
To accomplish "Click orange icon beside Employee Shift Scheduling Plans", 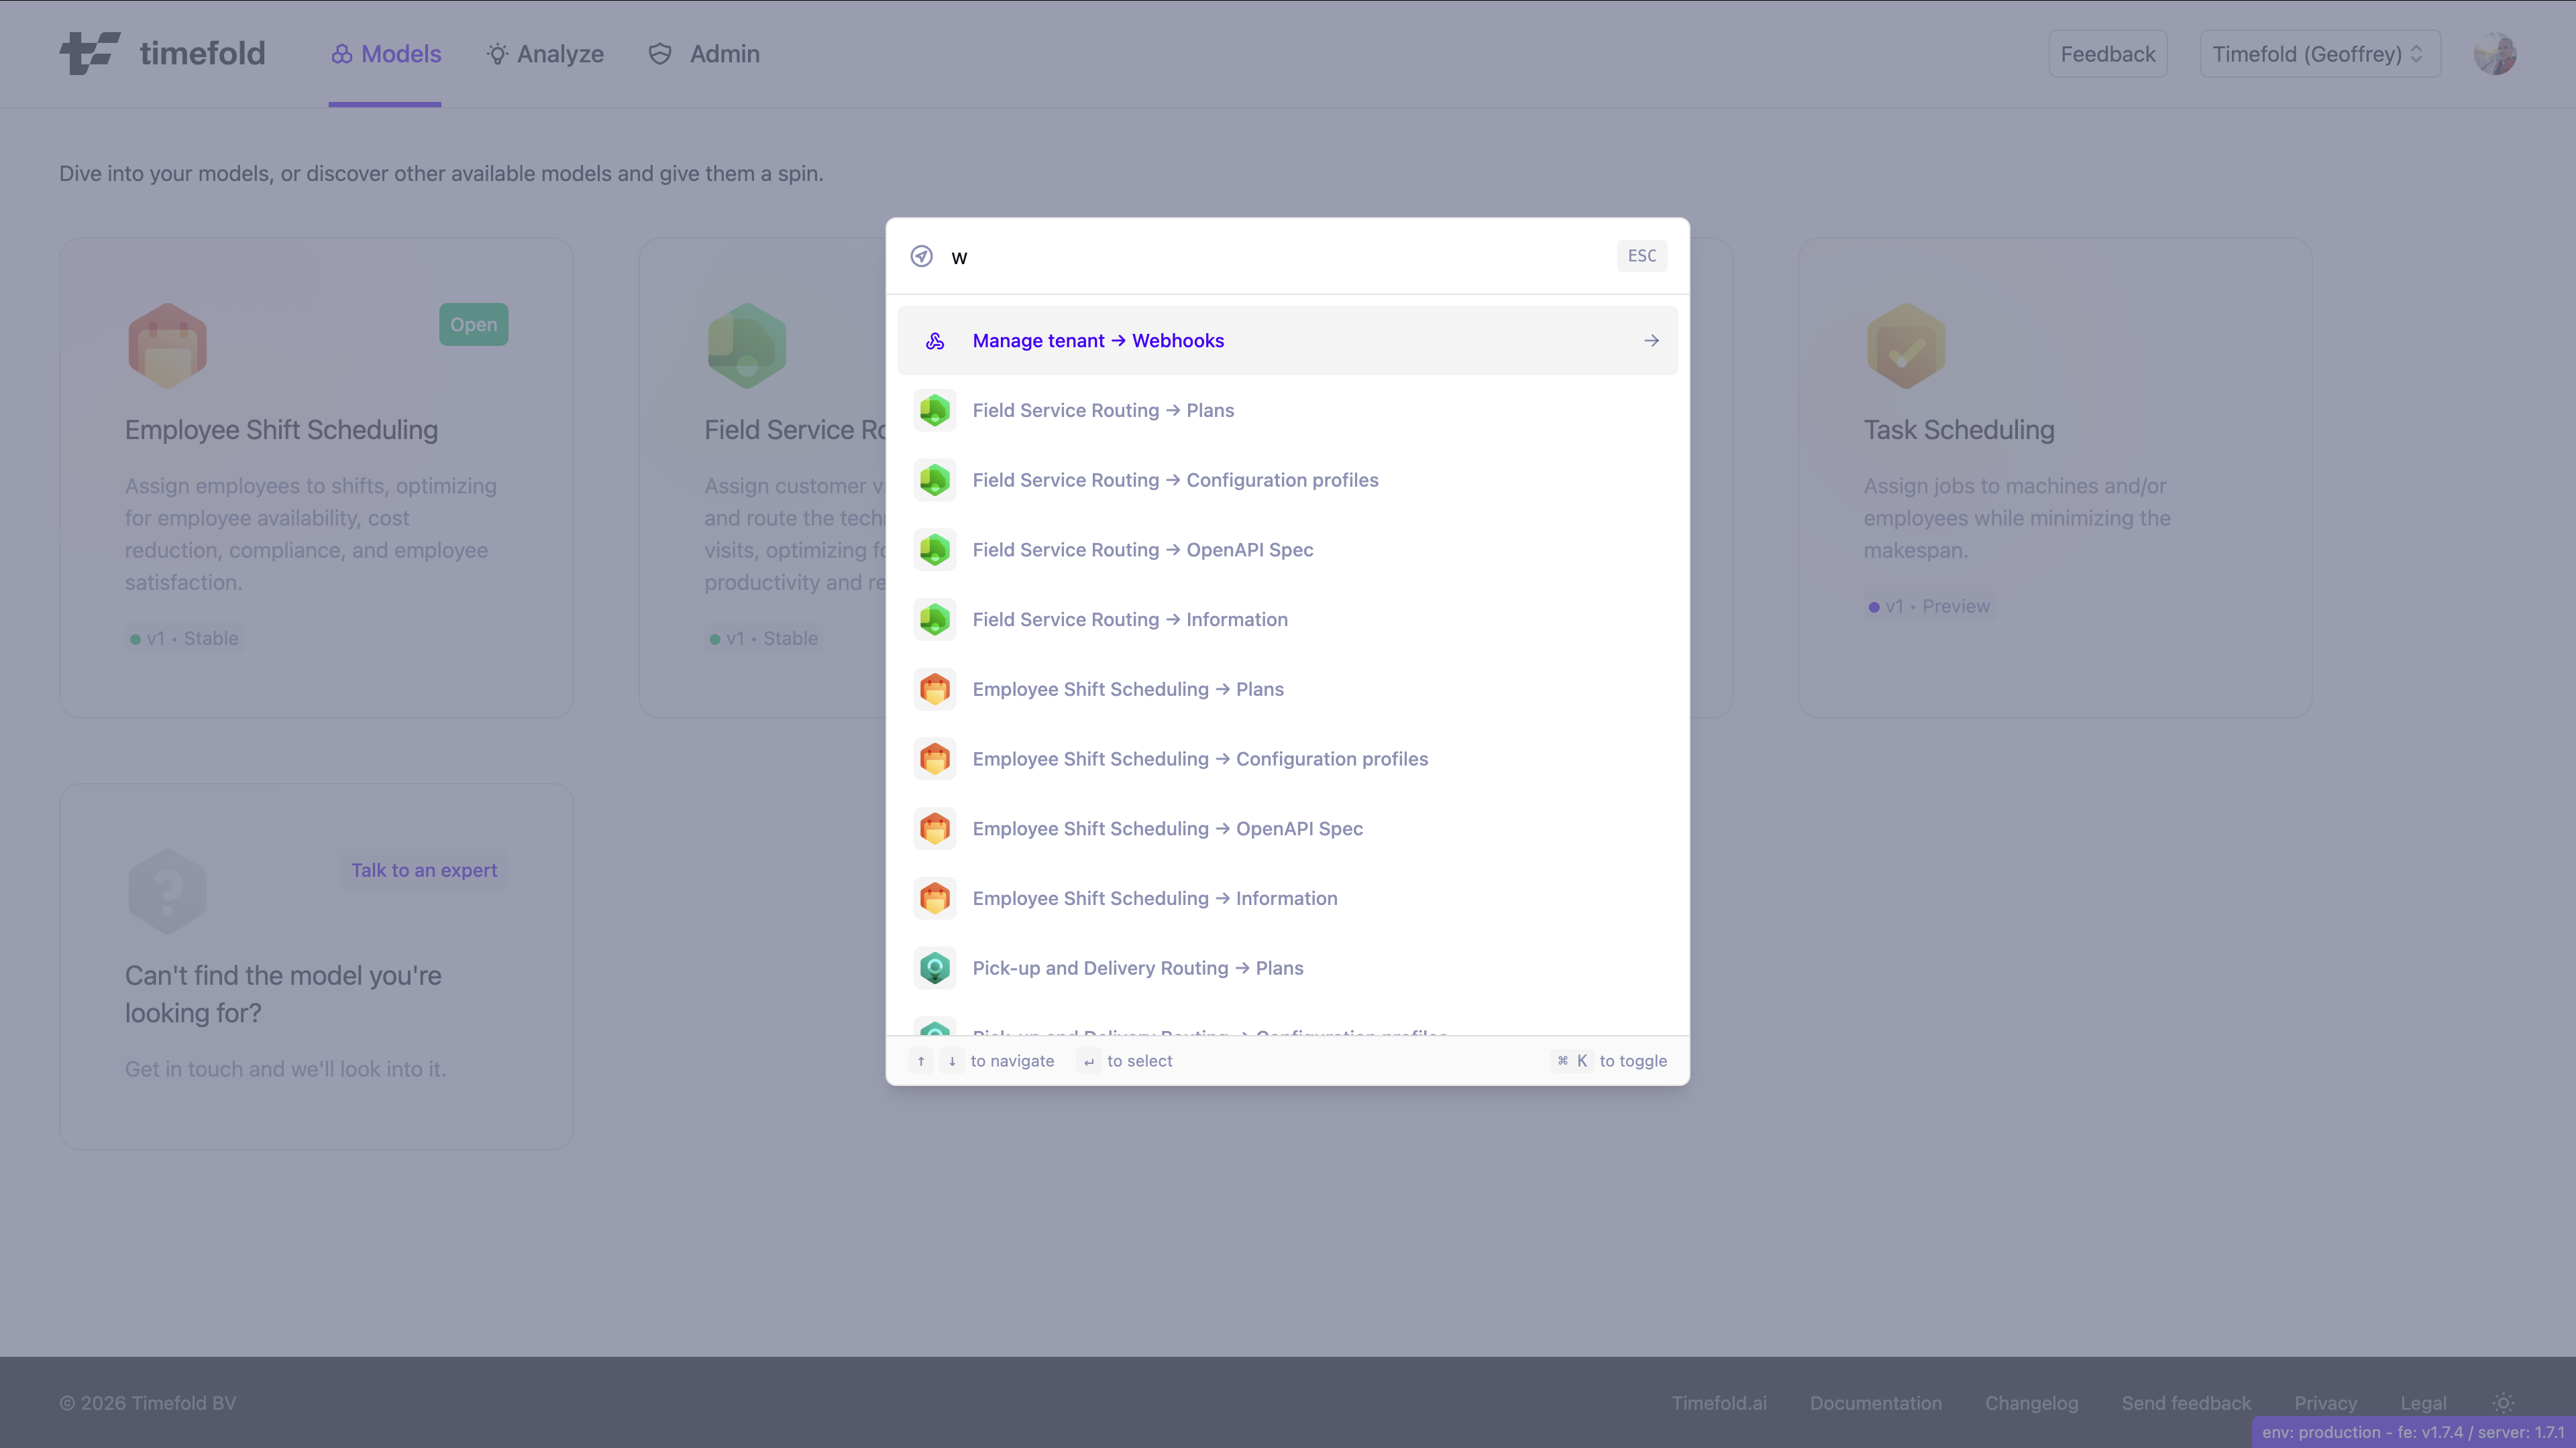I will (935, 690).
